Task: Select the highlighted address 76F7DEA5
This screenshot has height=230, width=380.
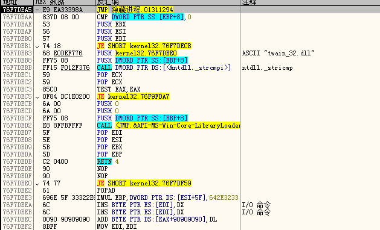Action: [17, 10]
